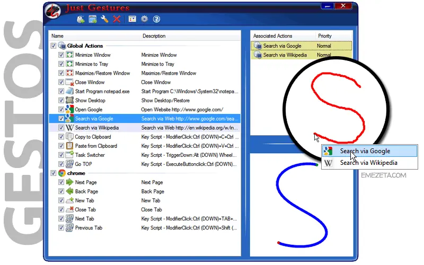Screen dimensions: 424x265
Task: Click the Minimize Window row icon
Action: pos(69,55)
